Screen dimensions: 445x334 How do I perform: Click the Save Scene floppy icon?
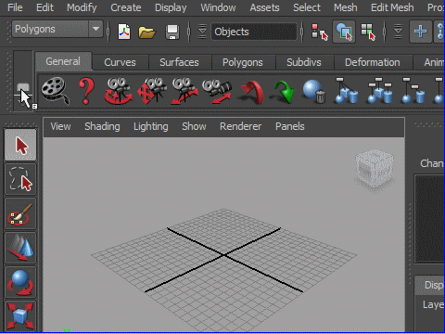(x=172, y=32)
